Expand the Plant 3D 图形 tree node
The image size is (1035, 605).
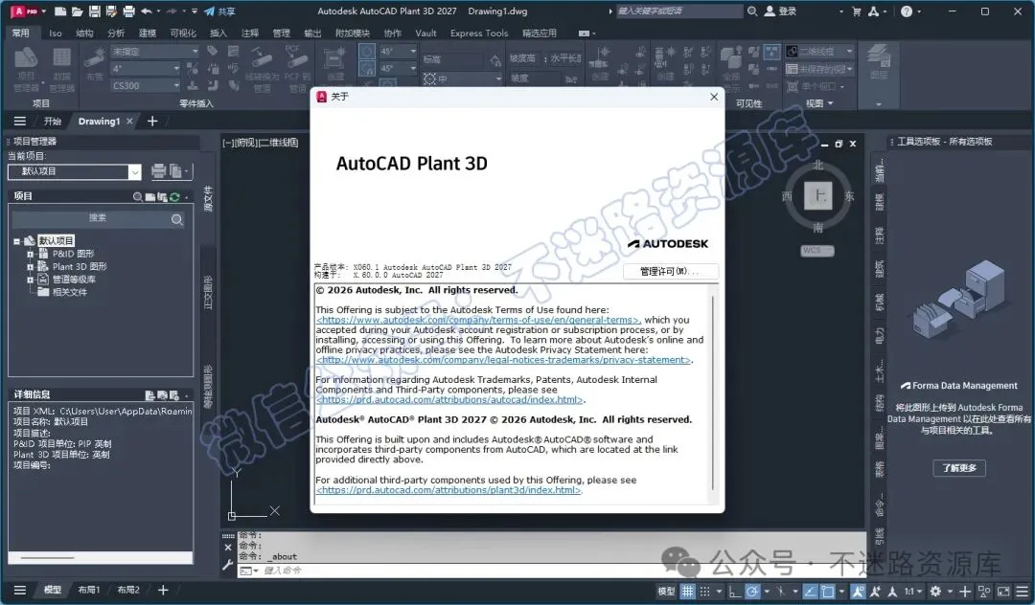(30, 267)
